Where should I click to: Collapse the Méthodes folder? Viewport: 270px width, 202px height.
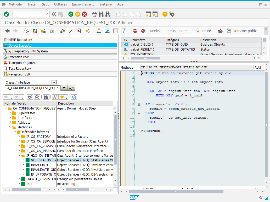coord(10,127)
